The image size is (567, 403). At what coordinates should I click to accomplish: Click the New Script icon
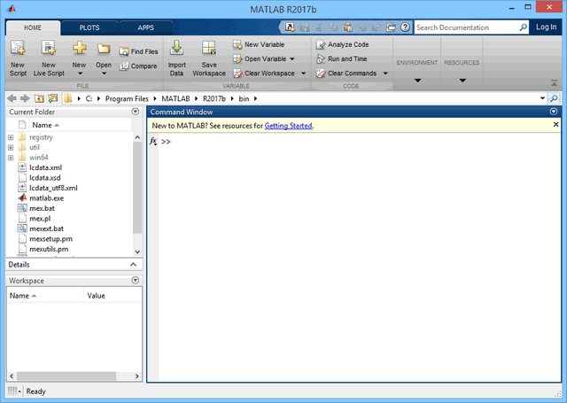18,51
